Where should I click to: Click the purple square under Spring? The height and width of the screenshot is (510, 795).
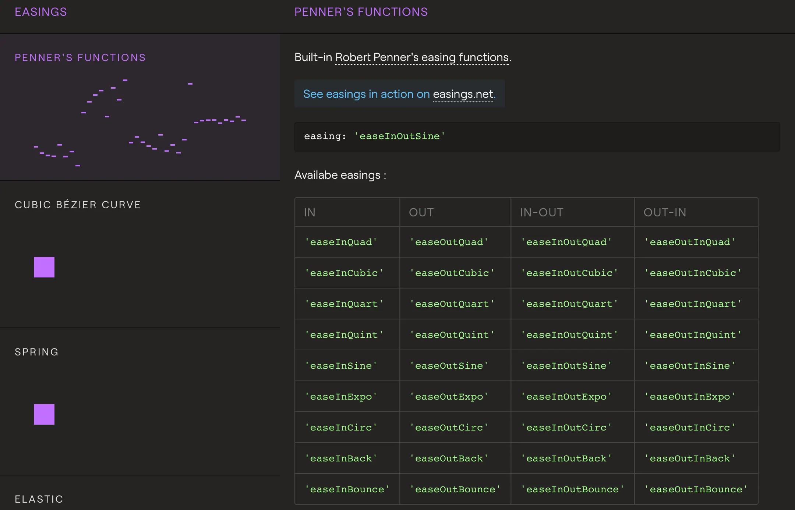(x=44, y=414)
